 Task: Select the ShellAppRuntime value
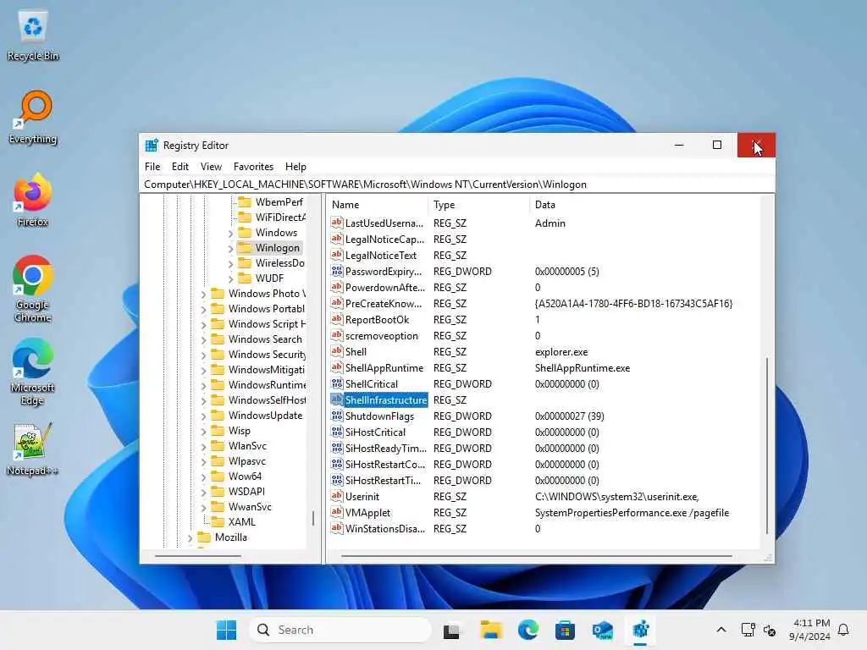384,367
